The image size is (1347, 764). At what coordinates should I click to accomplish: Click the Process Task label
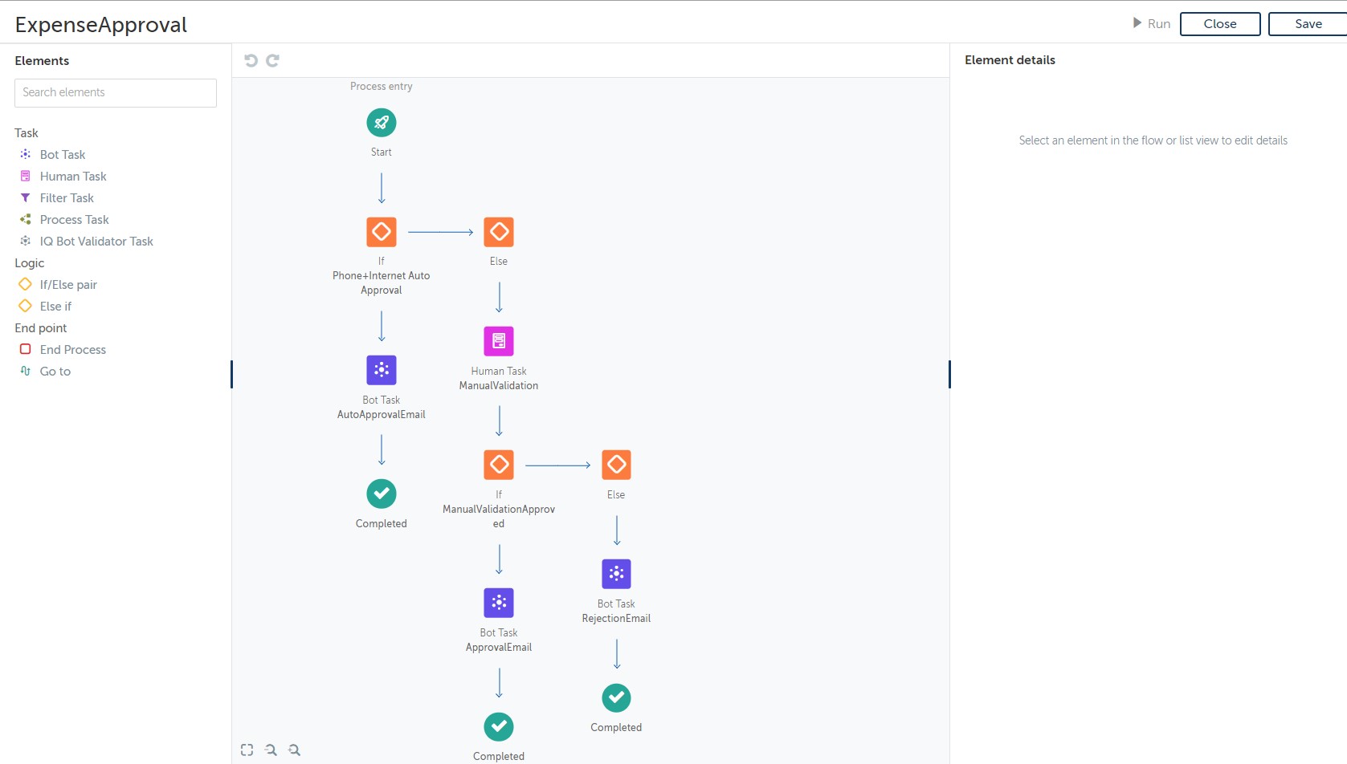(x=75, y=219)
